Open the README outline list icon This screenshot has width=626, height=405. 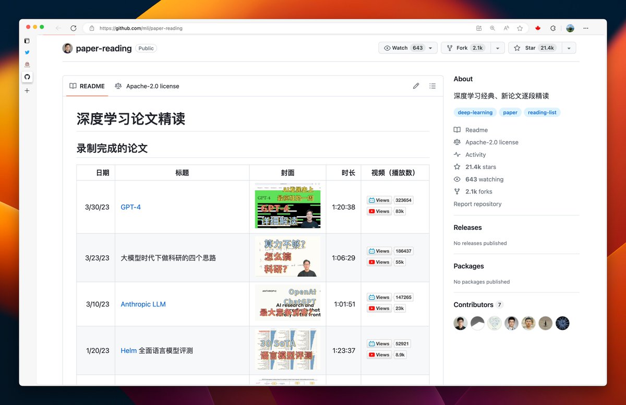[432, 86]
